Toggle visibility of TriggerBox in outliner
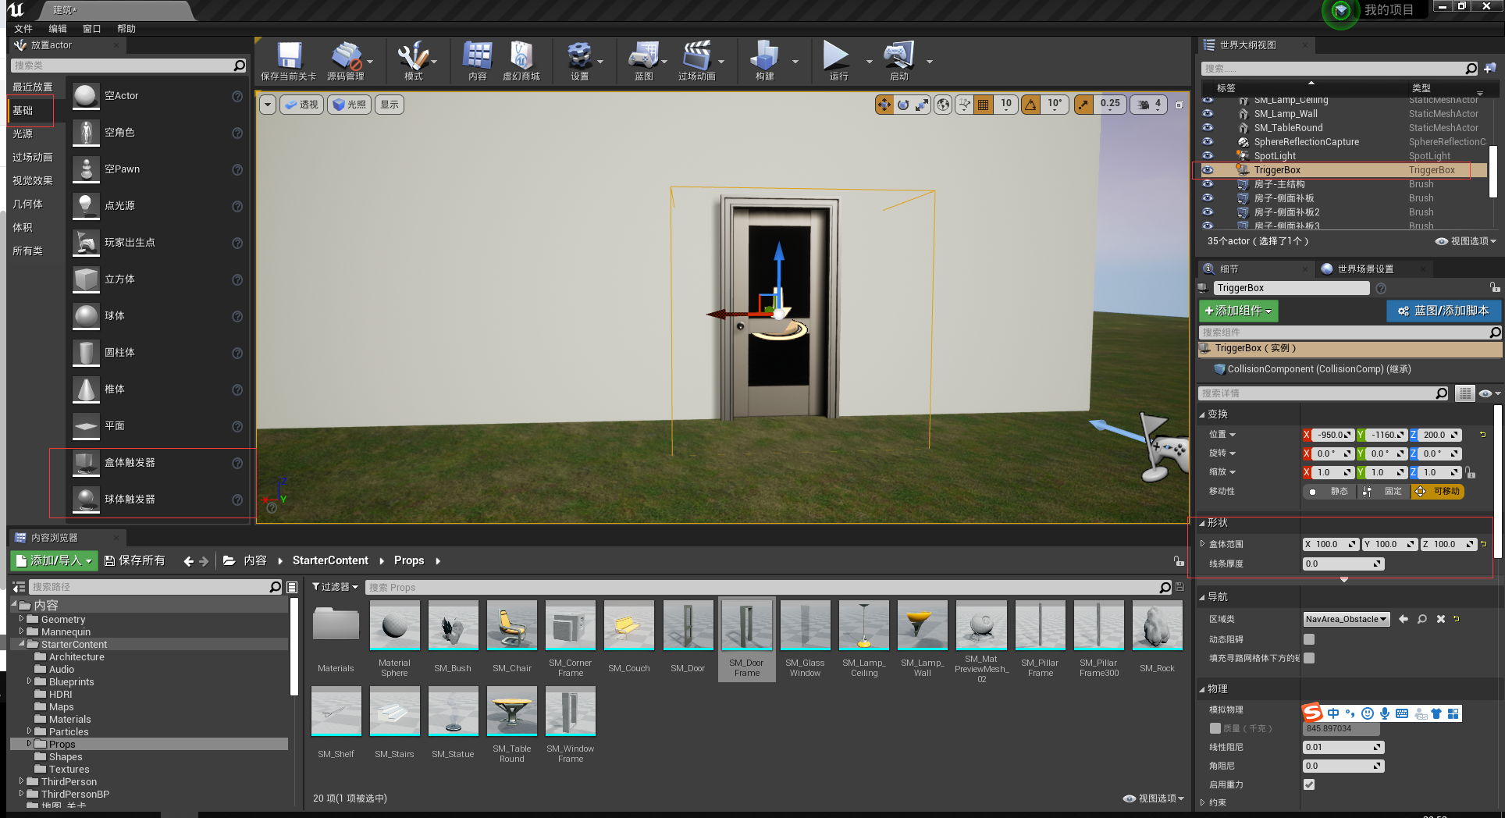Viewport: 1505px width, 818px height. pyautogui.click(x=1208, y=169)
